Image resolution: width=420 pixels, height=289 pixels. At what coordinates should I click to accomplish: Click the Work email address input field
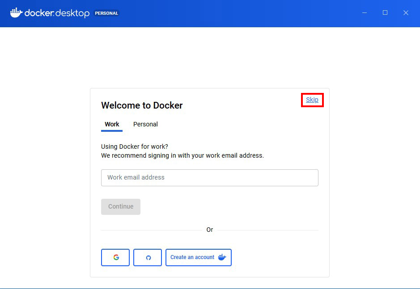(x=209, y=177)
